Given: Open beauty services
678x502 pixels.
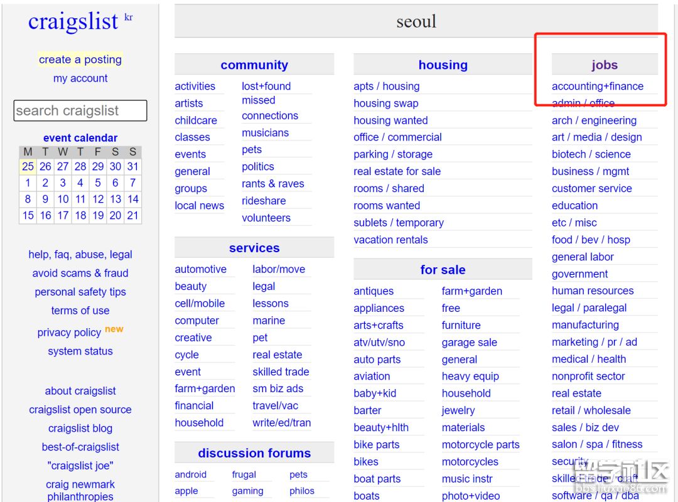Looking at the screenshot, I should [191, 286].
